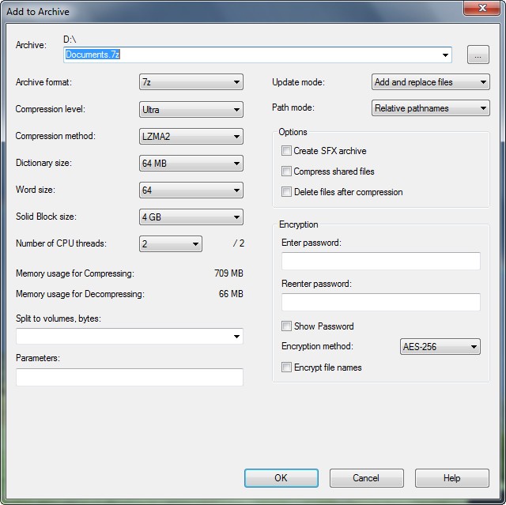506x505 pixels.
Task: Open the Split to volumes combo box
Action: (x=130, y=337)
